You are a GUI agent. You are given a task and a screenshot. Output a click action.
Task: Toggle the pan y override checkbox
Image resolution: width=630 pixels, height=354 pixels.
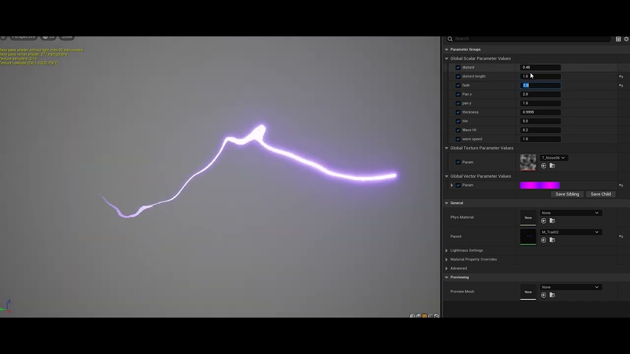[458, 103]
